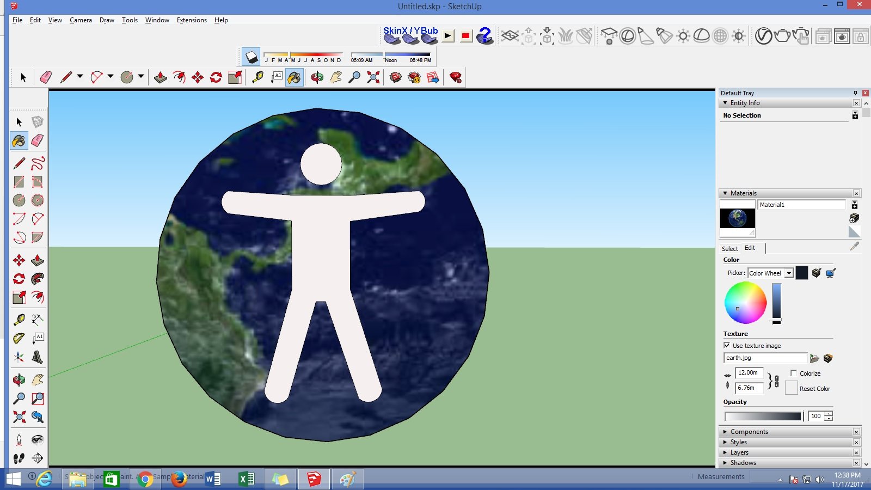Pin the Default Tray
This screenshot has width=871, height=490.
click(x=855, y=93)
